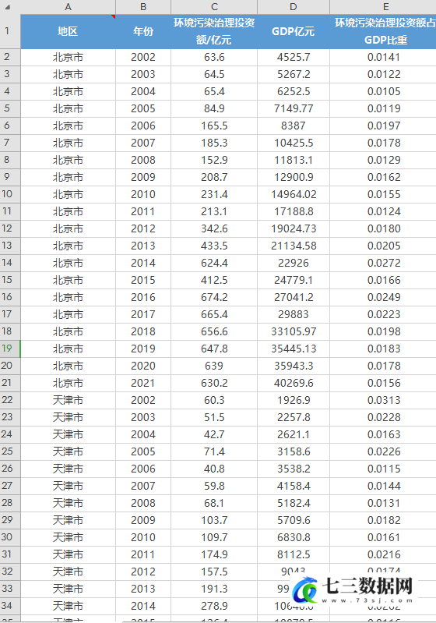Screen dimensions: 436x623
Task: Select ratio cell 0.0141
Action: click(383, 57)
